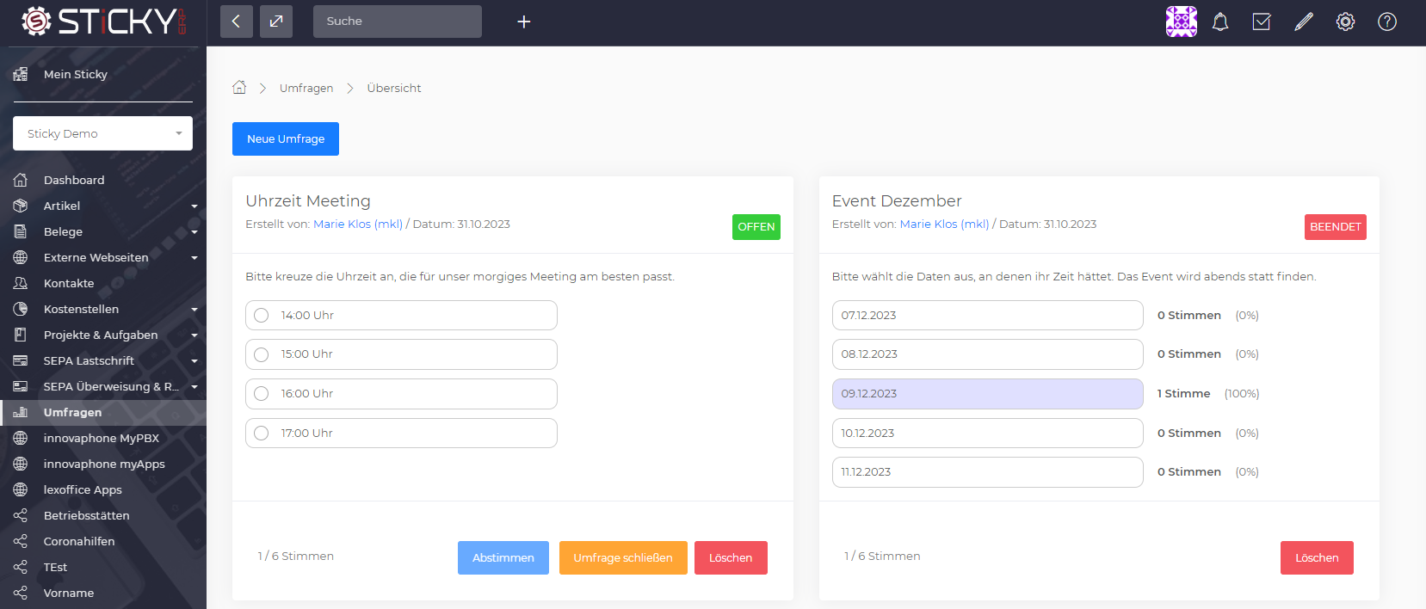The image size is (1426, 609).
Task: Expand the Externe Webseiten submenu arrow
Action: coord(194,258)
